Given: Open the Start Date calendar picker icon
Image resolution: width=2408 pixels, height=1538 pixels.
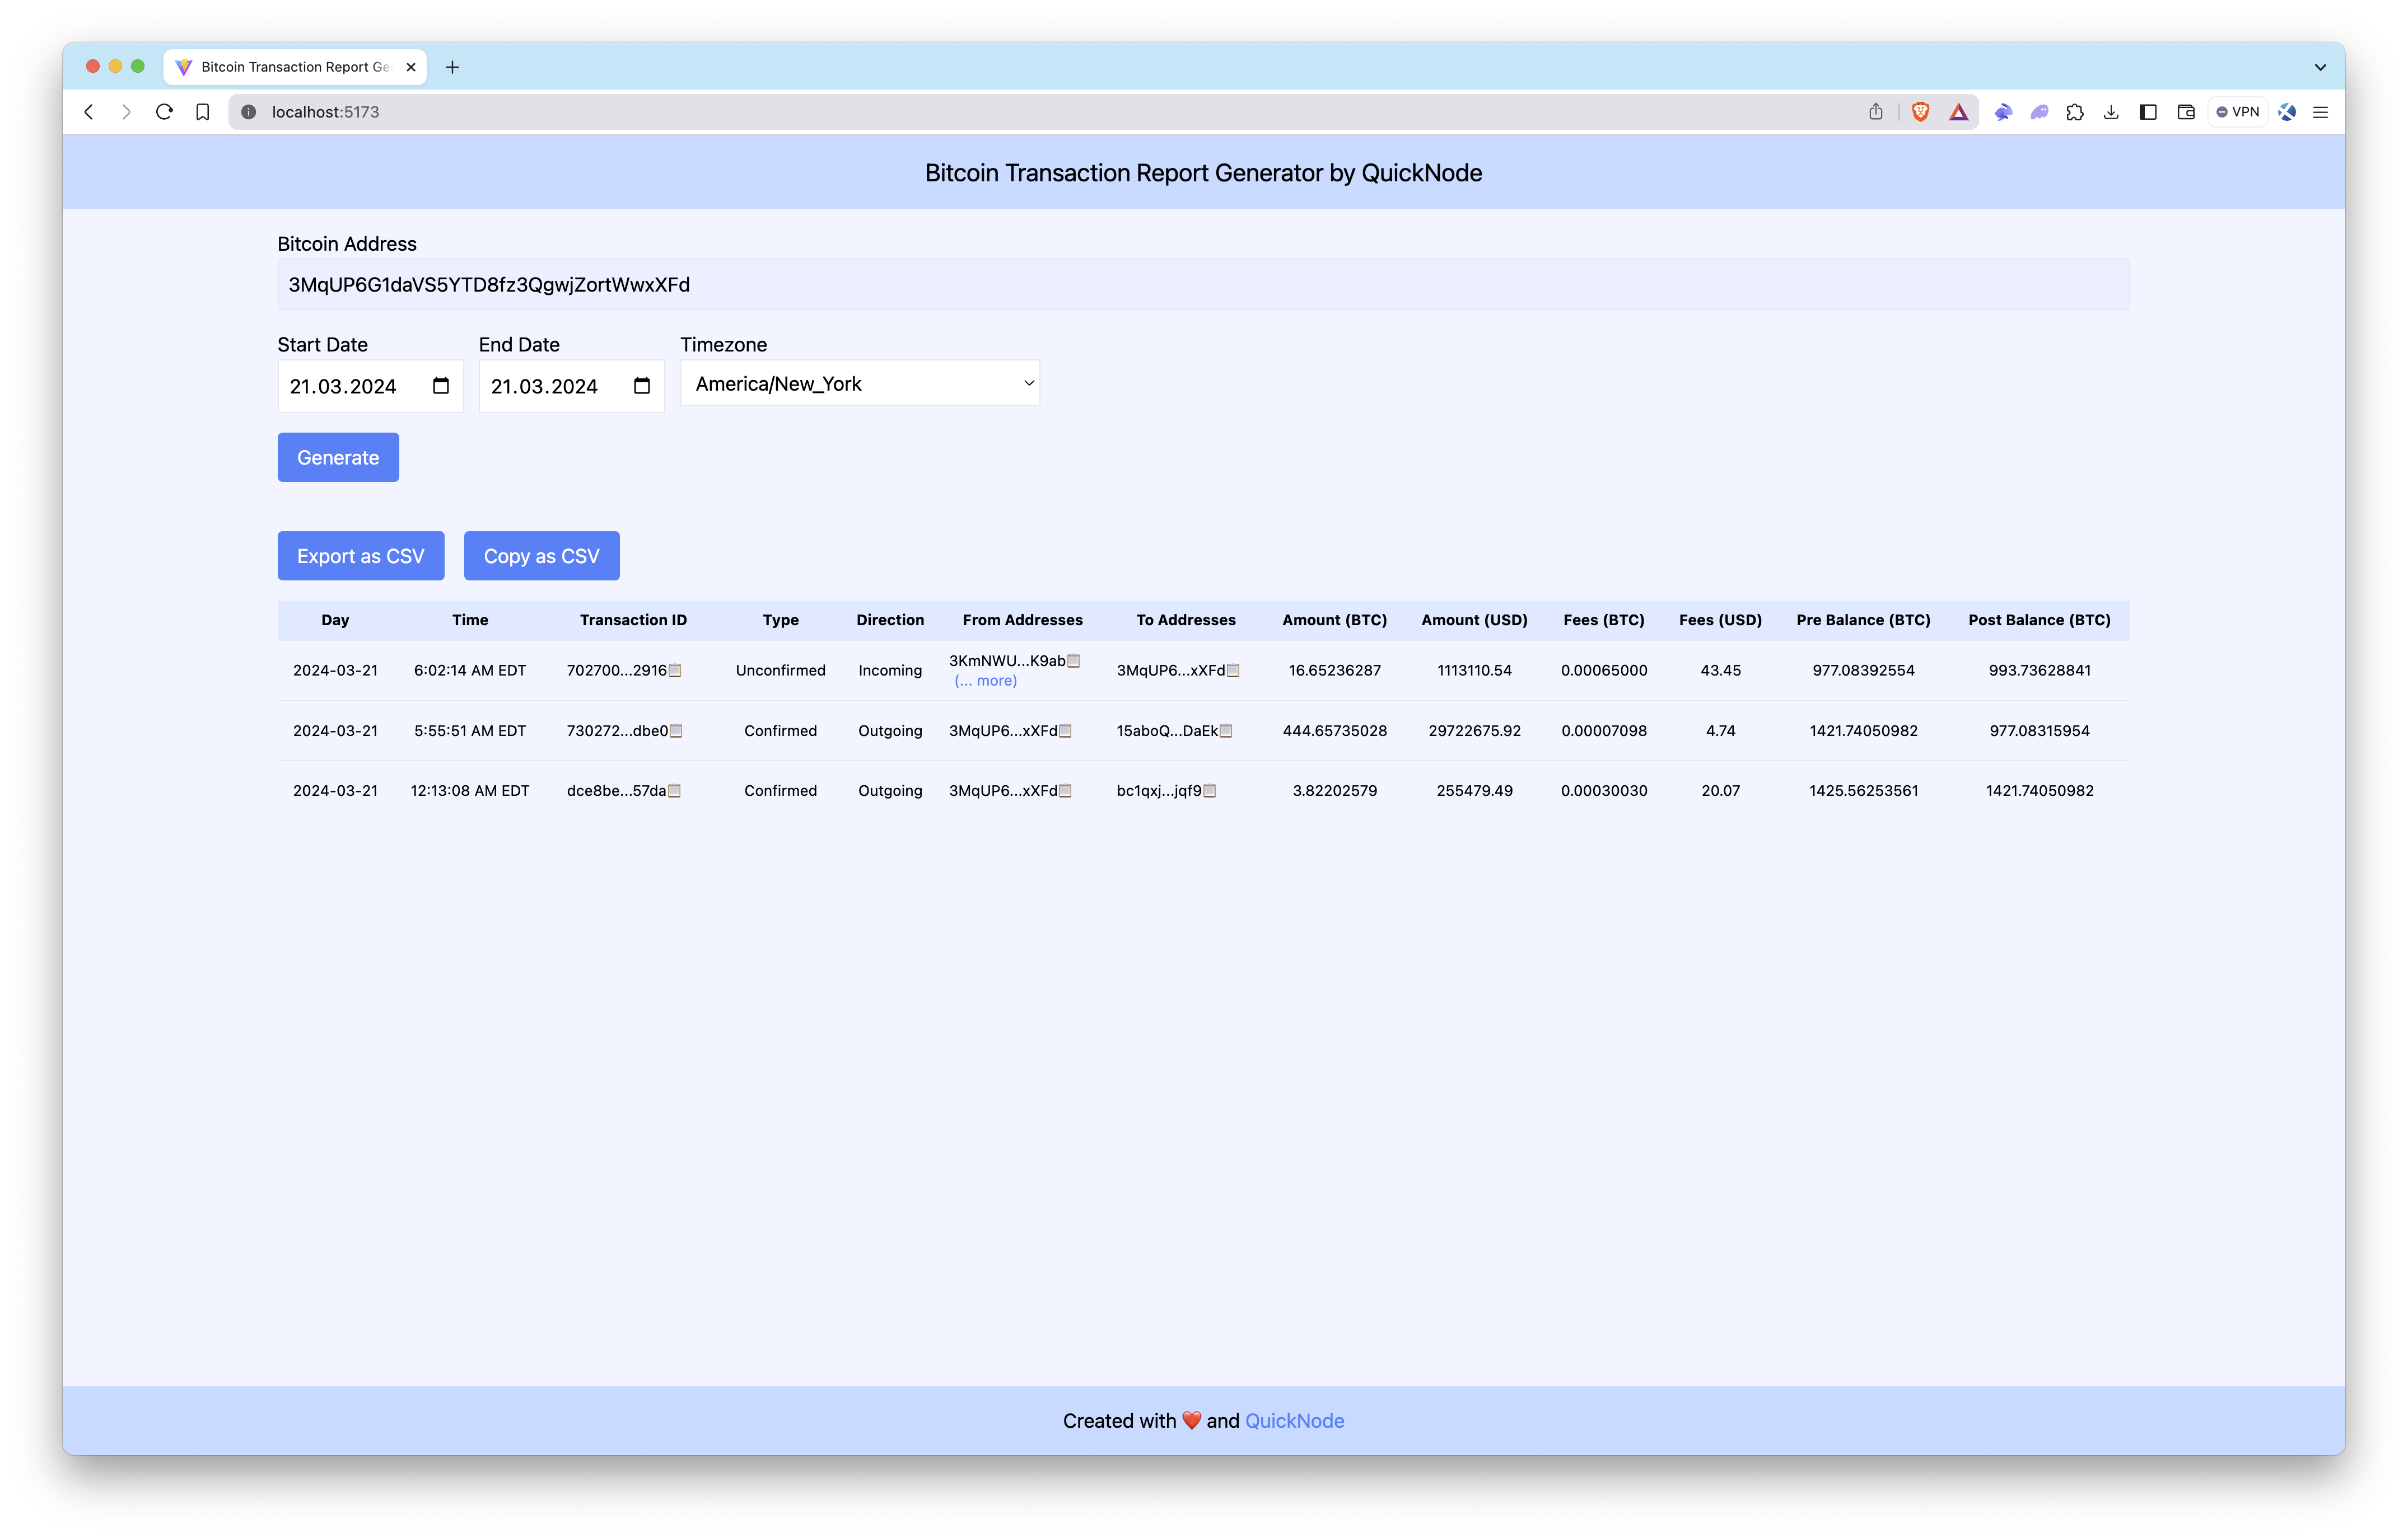Looking at the screenshot, I should 440,386.
